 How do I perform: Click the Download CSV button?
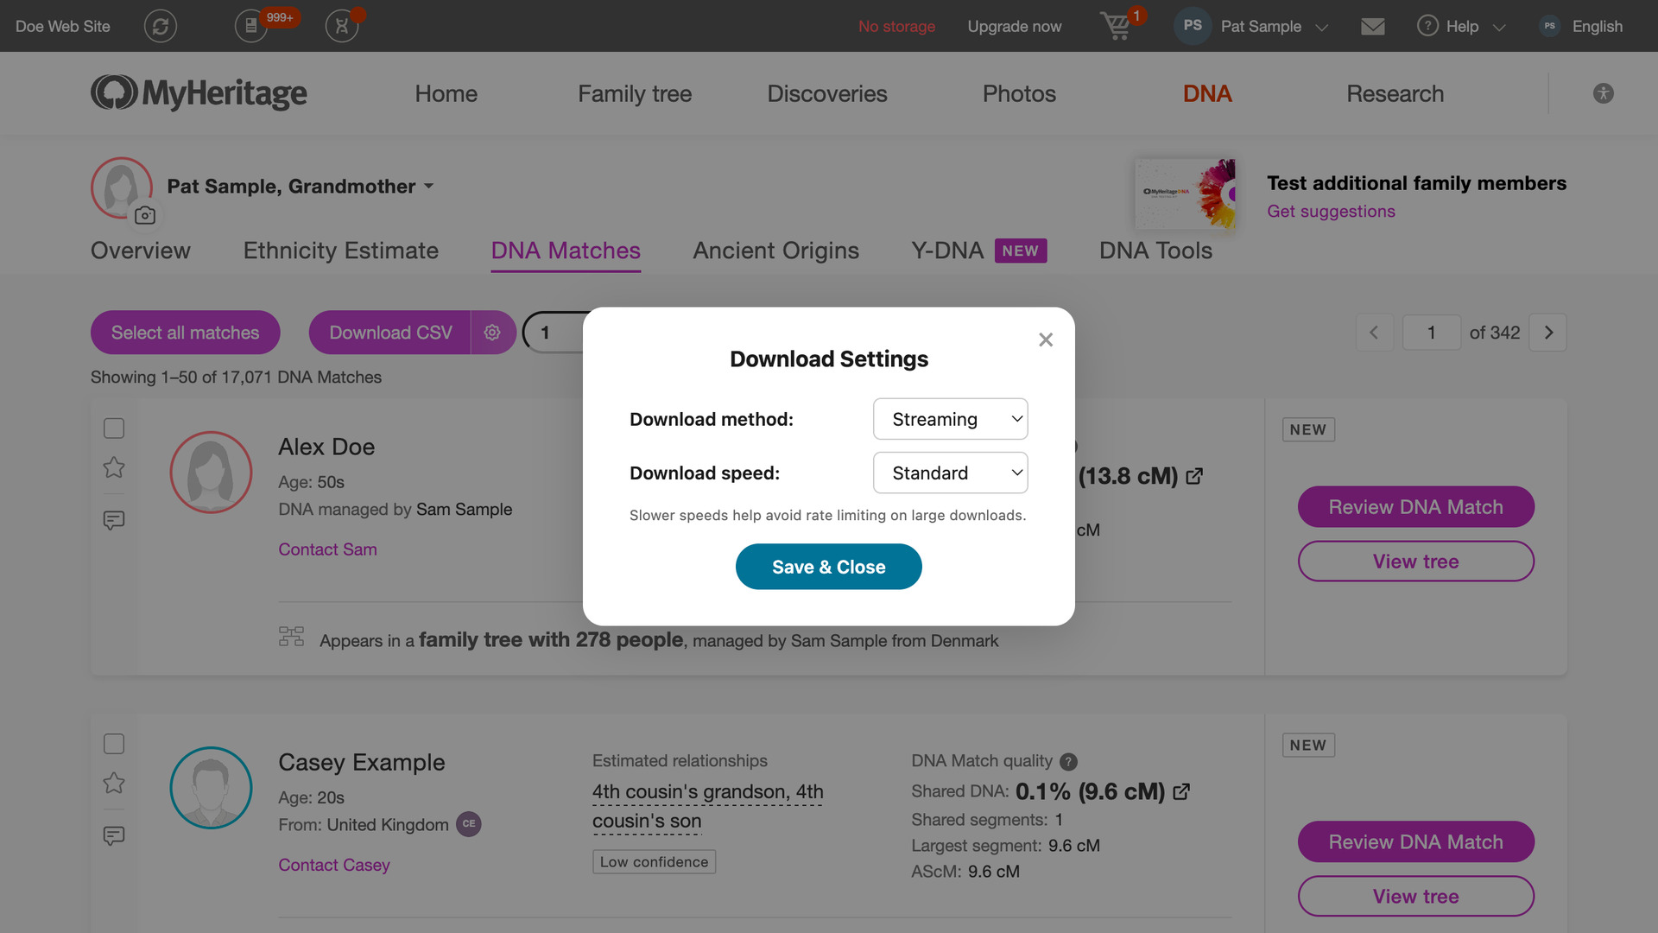[390, 333]
